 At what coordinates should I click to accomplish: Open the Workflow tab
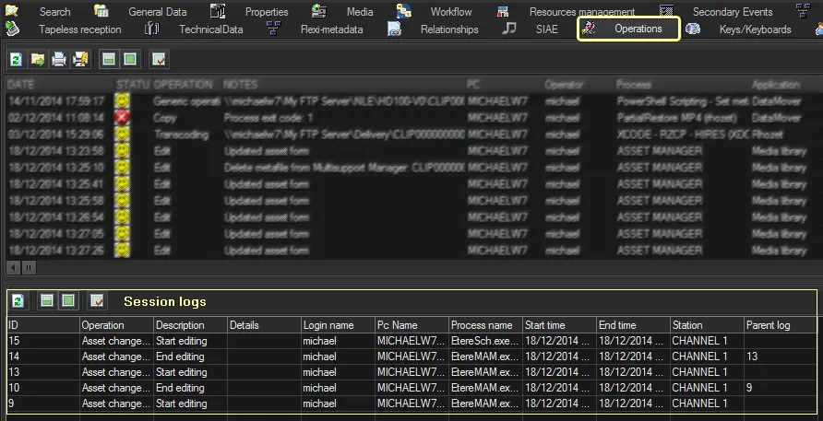[x=450, y=12]
